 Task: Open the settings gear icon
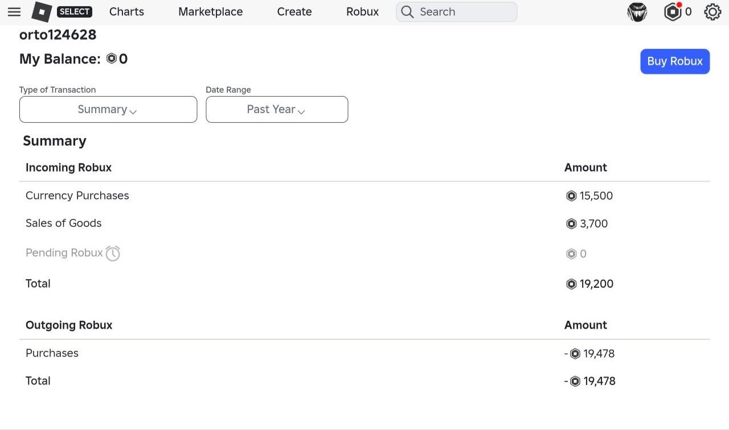[712, 12]
